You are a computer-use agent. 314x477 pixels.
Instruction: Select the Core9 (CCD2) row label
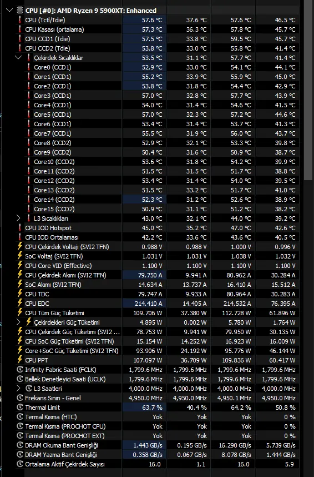point(53,152)
